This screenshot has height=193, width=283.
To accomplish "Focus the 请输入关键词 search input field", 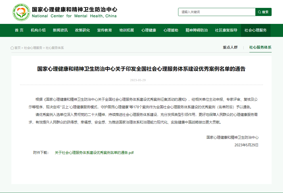I will (x=216, y=12).
